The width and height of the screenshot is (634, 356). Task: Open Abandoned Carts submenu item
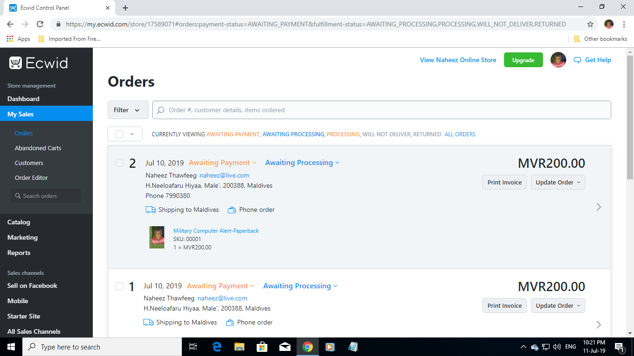coord(38,148)
